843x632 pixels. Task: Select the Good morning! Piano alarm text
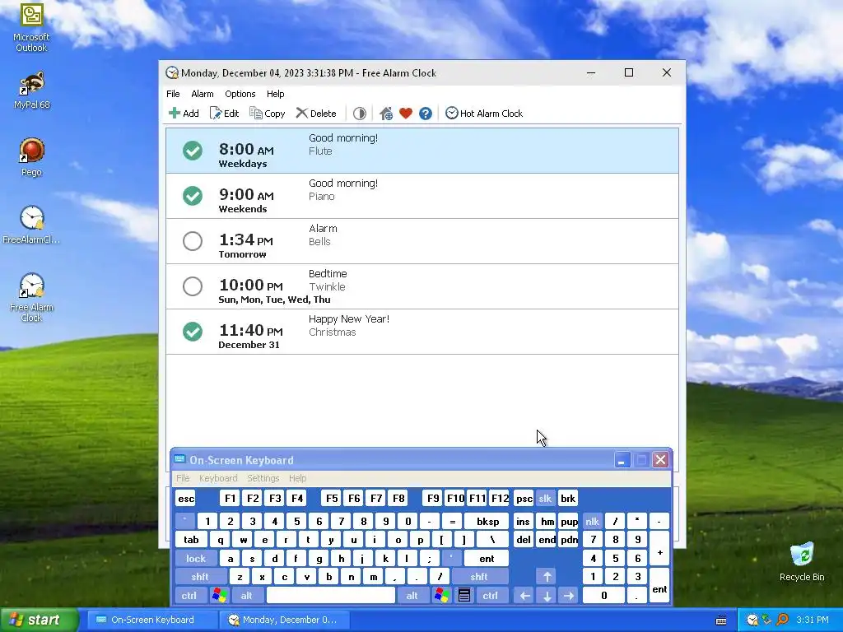(x=343, y=190)
